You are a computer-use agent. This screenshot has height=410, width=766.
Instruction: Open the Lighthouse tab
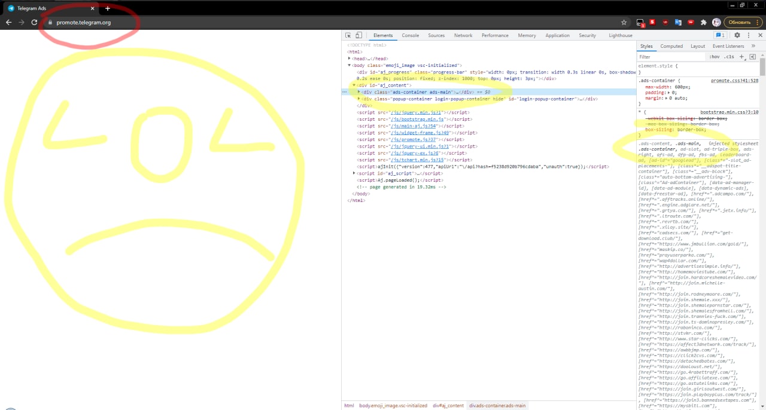(621, 35)
